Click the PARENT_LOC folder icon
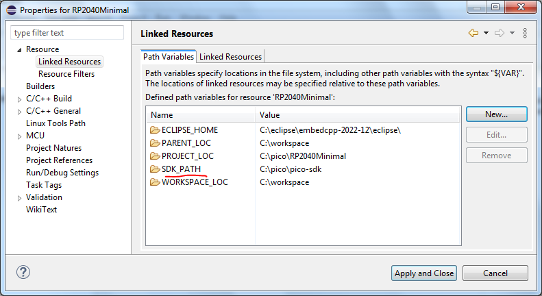 (x=155, y=143)
